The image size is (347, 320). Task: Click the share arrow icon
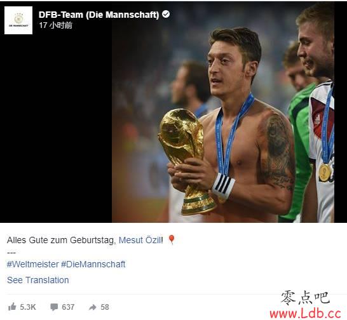coord(93,307)
